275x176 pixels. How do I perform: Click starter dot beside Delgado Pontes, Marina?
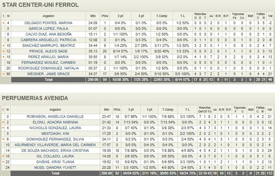click(3, 22)
